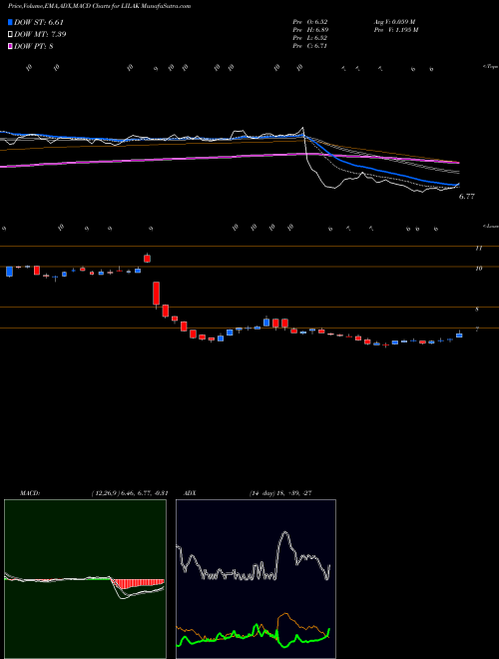Click the 'Pre C: 6.71' close value

pyautogui.click(x=310, y=46)
